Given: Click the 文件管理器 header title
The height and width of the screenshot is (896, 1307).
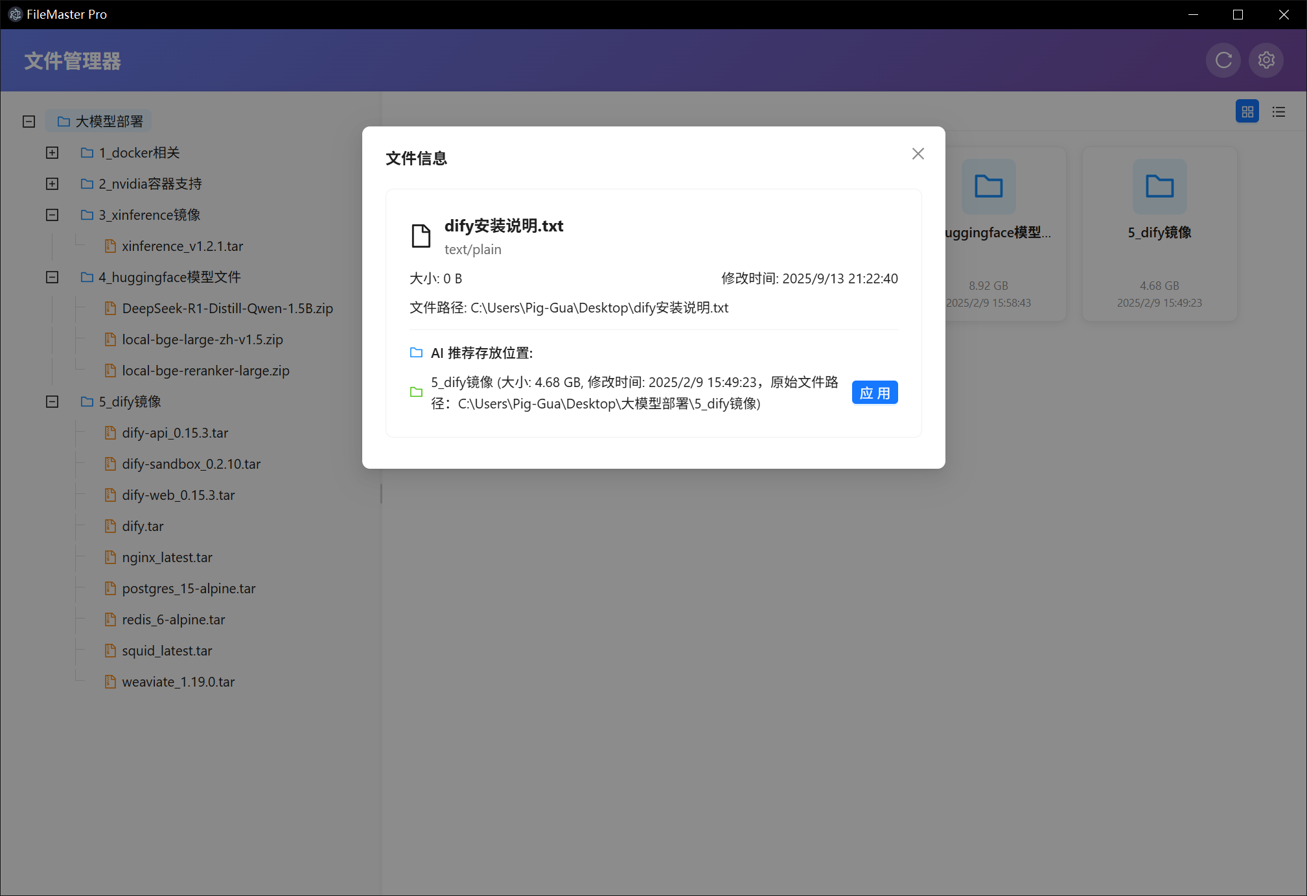Looking at the screenshot, I should click(x=73, y=61).
